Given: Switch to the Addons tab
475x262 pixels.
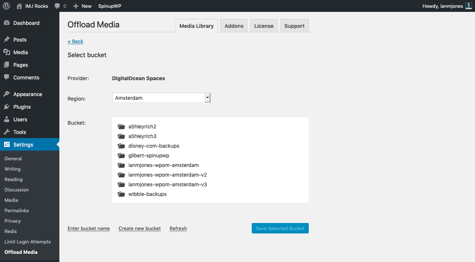Looking at the screenshot, I should [x=234, y=26].
